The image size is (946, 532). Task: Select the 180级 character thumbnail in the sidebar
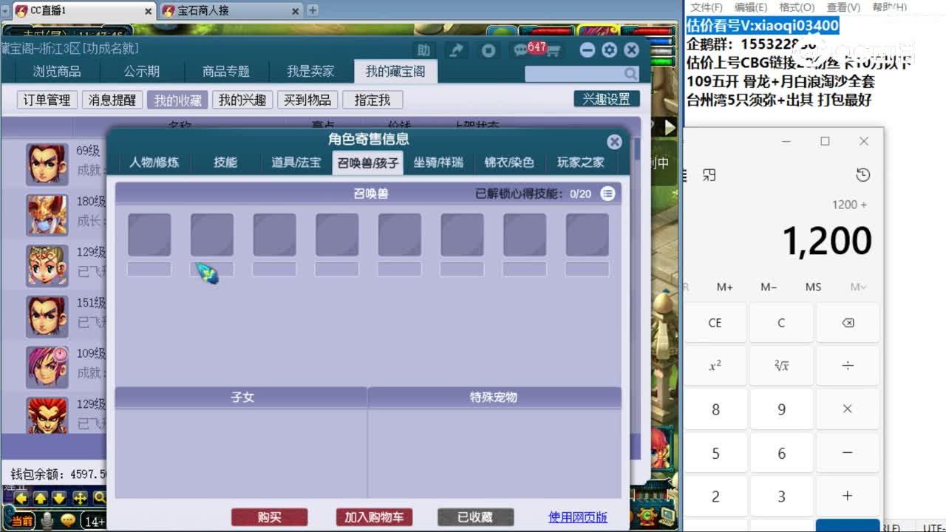pos(47,215)
